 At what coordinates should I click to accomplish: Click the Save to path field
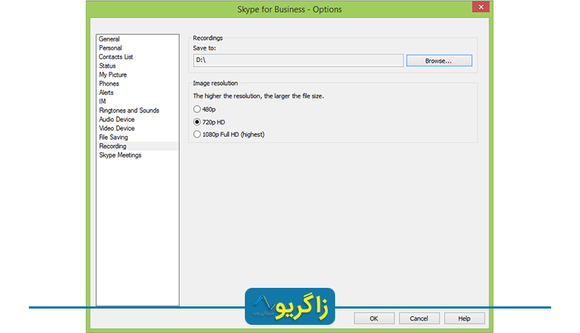point(298,61)
